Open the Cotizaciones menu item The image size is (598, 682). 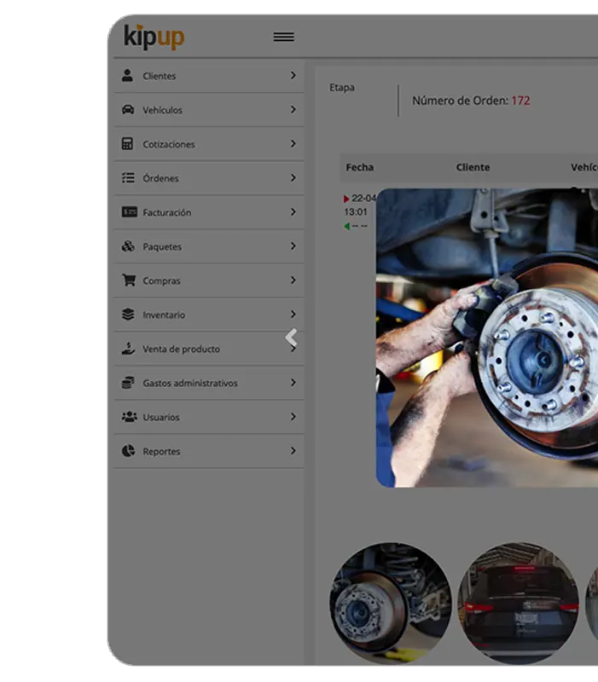tap(209, 144)
